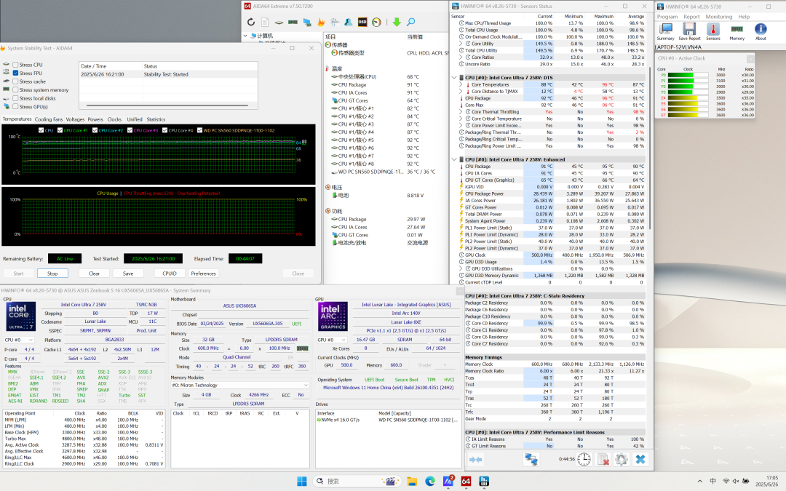
Task: Open the AIDA64 stability test flame icon
Action: click(x=322, y=22)
